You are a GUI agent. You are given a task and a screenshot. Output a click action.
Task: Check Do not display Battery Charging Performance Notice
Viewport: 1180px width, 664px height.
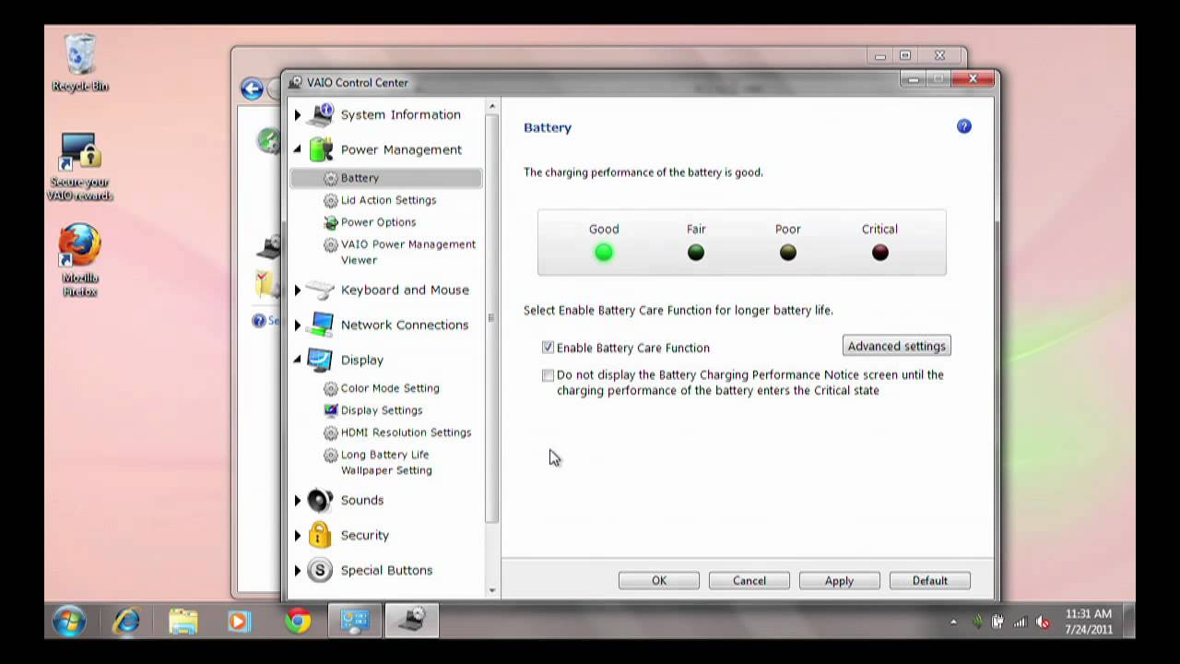549,375
